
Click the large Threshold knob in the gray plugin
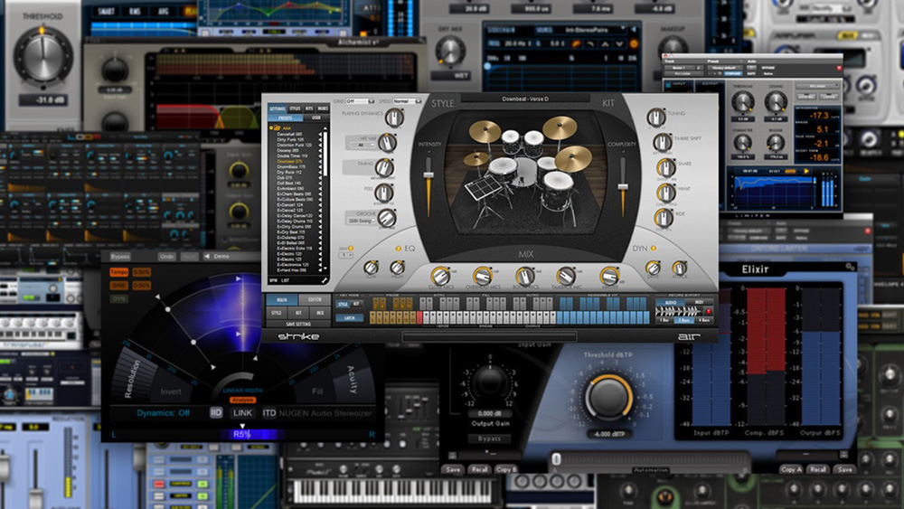(42, 58)
